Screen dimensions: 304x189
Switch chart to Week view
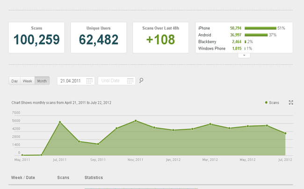tap(27, 81)
